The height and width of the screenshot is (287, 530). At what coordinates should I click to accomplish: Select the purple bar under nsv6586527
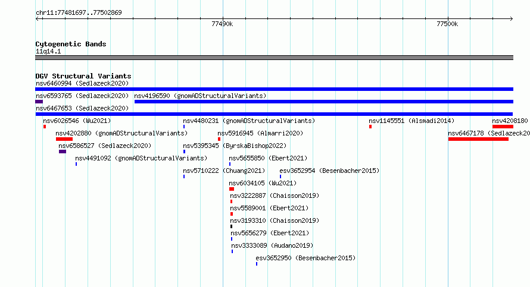(x=62, y=152)
